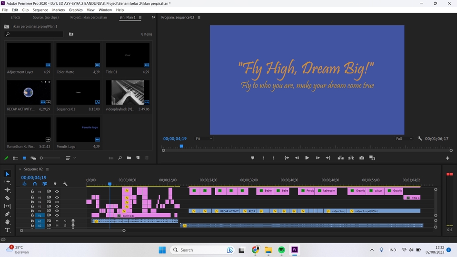Select the Type tool
This screenshot has height=257, width=457.
point(7,230)
